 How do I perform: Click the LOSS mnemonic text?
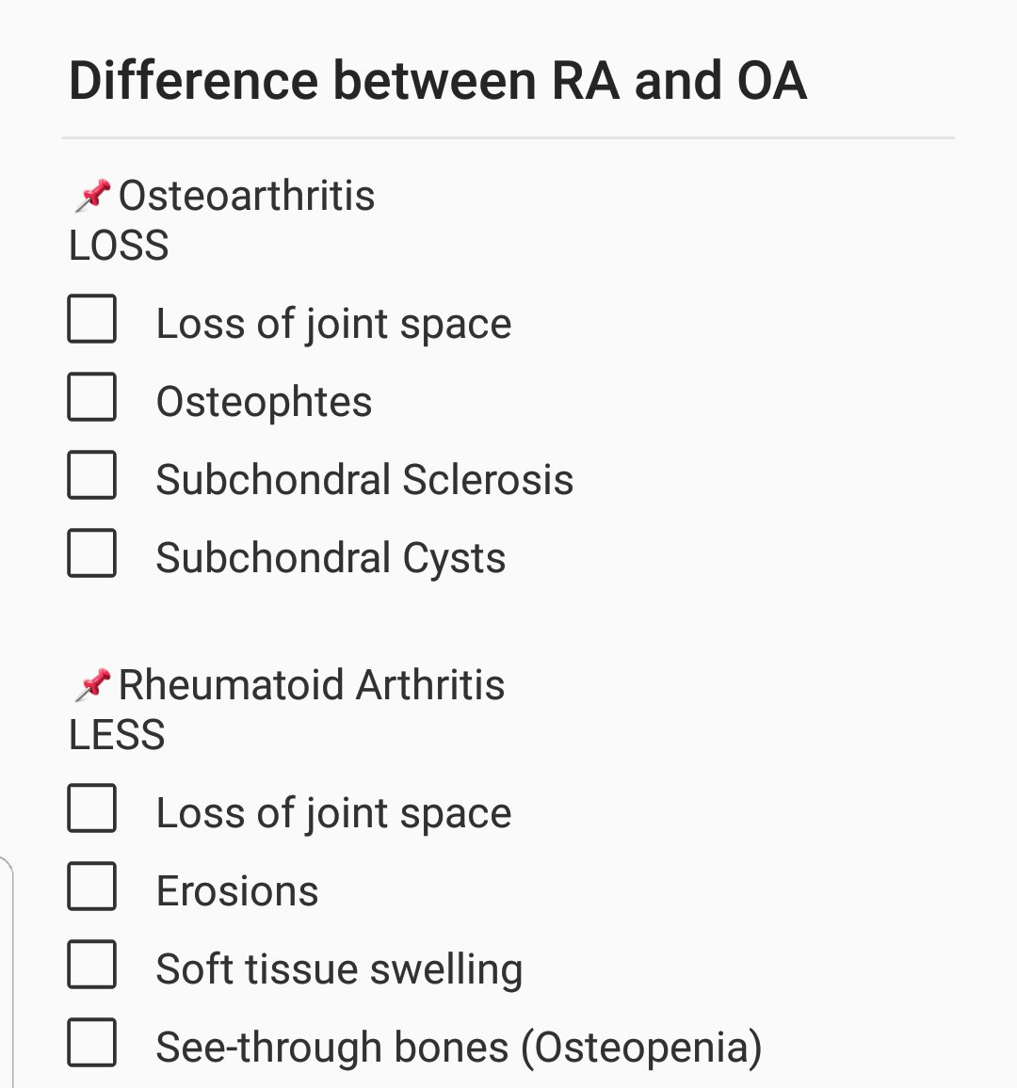pos(117,245)
